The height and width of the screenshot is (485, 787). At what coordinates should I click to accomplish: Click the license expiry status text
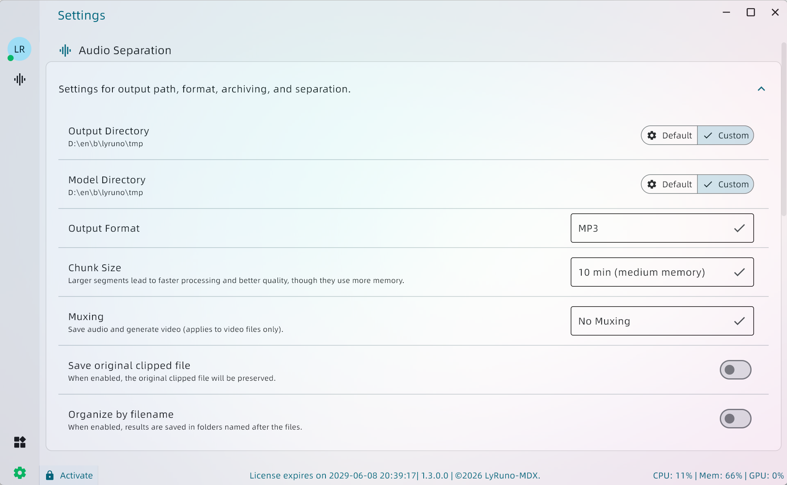coord(332,476)
